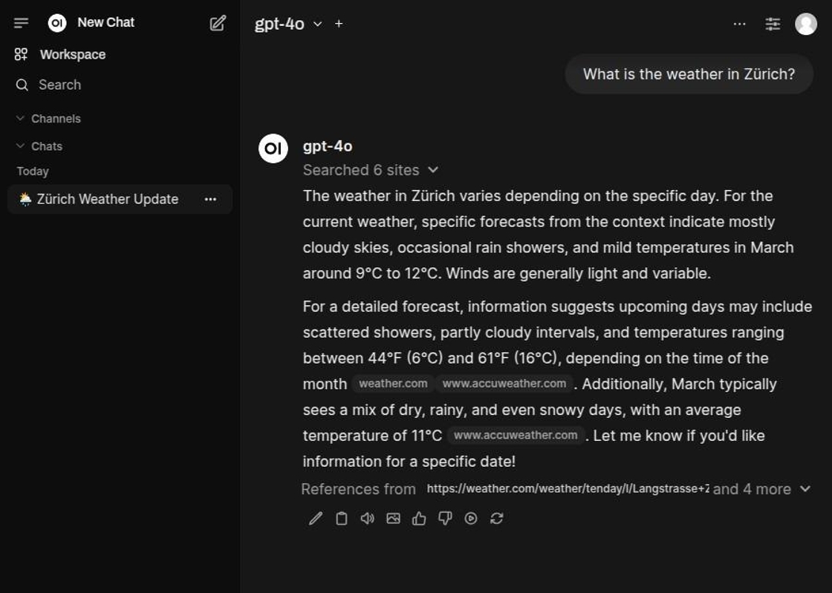
Task: Open Search in the sidebar
Action: tap(59, 85)
